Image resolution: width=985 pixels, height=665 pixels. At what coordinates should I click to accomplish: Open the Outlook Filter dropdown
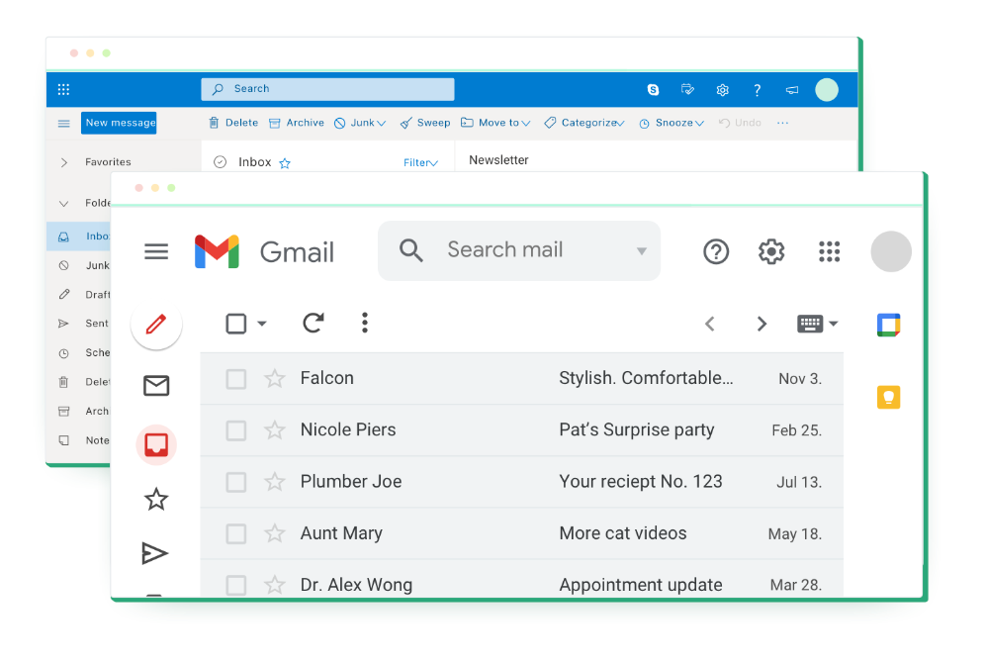click(x=420, y=163)
